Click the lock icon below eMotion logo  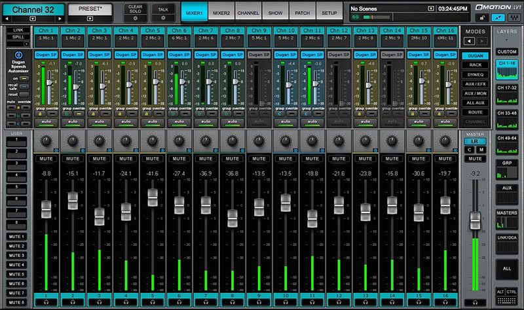point(481,18)
